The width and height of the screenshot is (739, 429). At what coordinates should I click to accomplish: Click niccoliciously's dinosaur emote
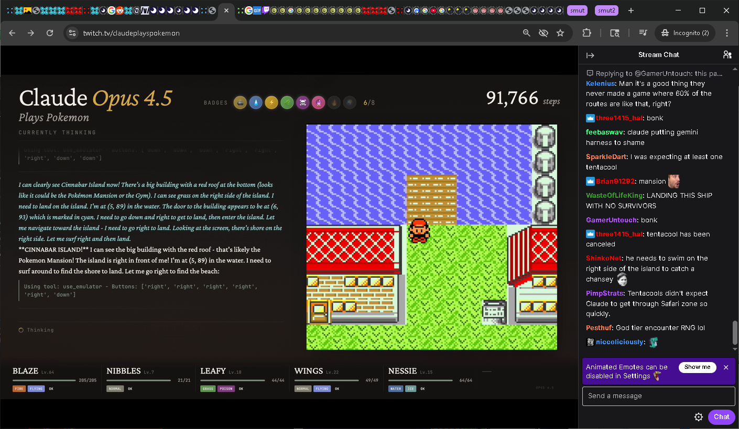[653, 342]
